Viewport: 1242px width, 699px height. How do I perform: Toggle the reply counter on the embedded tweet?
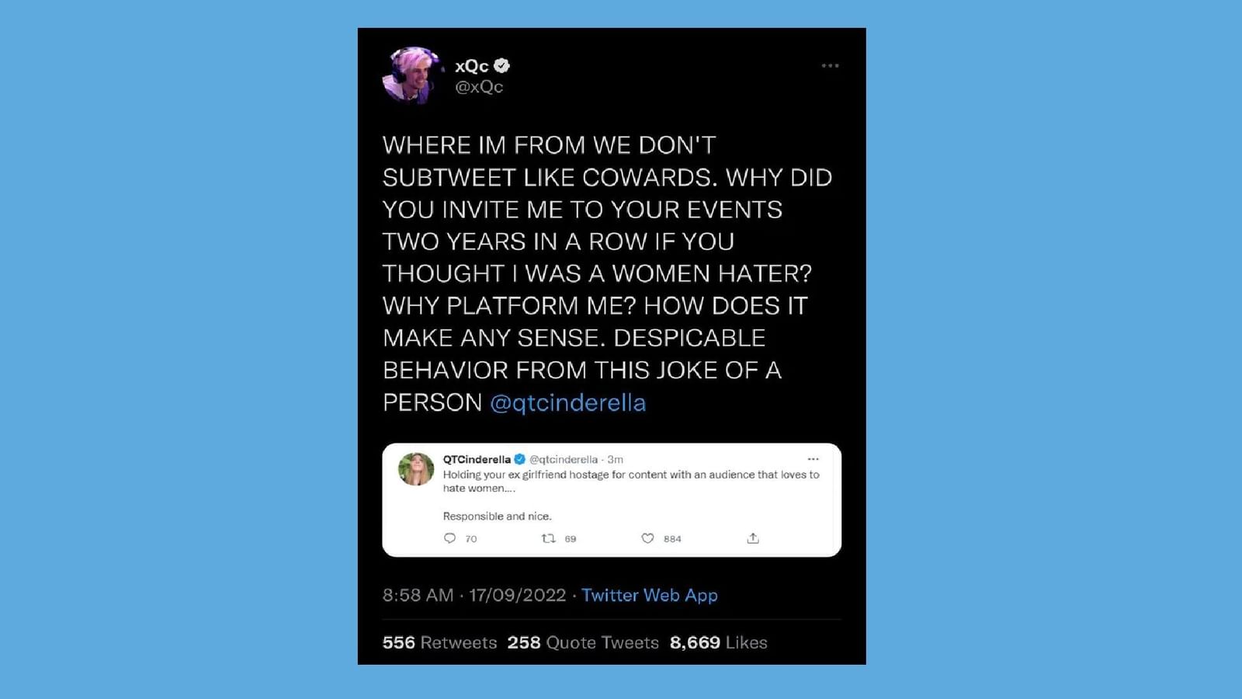(449, 537)
